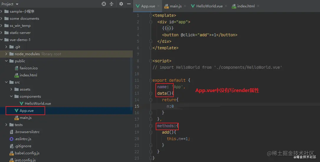Fold the script block at line 8
320x162 pixels.
click(x=151, y=61)
